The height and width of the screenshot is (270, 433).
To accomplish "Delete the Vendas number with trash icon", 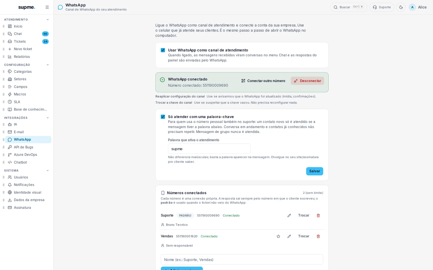I will click(318, 236).
